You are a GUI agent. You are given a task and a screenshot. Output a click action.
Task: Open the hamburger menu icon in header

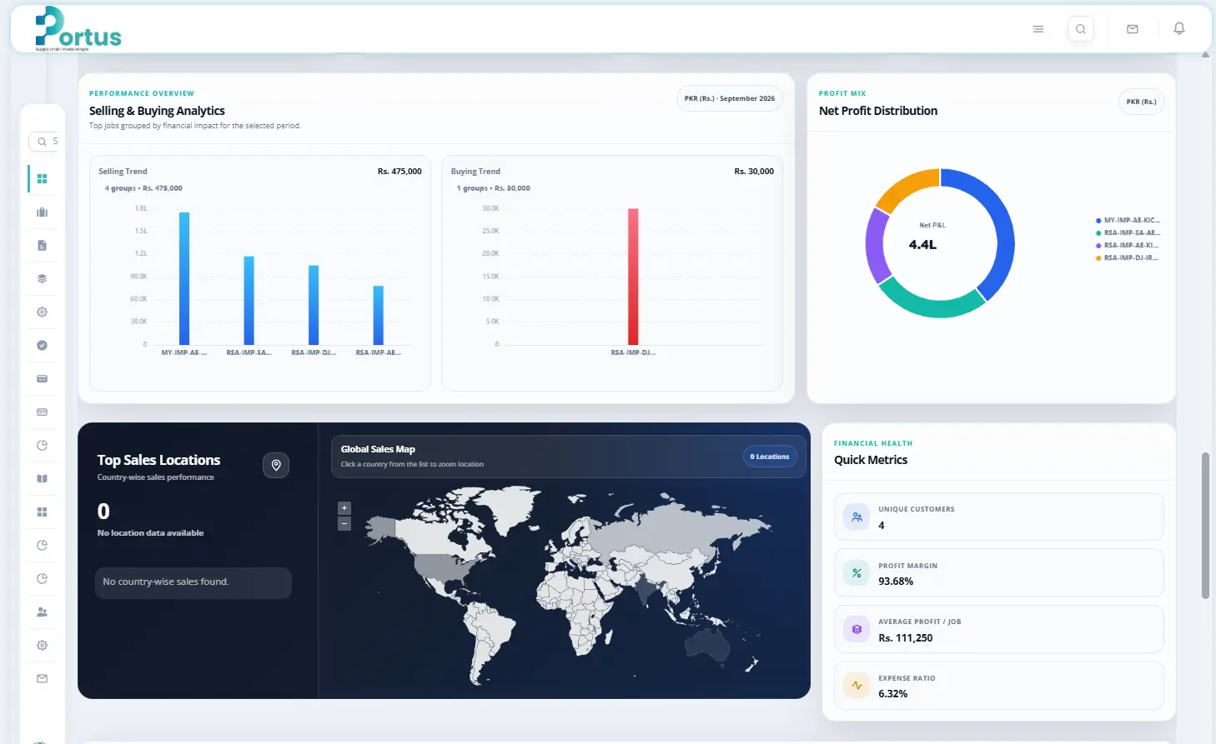(1038, 29)
